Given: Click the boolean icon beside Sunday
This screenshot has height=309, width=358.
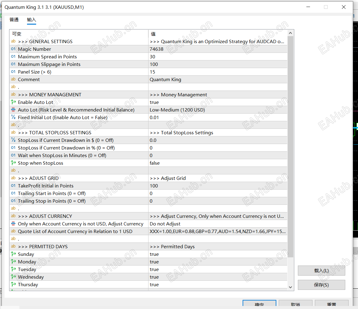Looking at the screenshot, I should pos(13,254).
